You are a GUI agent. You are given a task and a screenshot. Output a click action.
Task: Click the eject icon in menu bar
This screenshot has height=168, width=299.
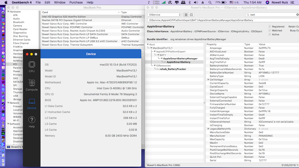pyautogui.click(x=203, y=2)
